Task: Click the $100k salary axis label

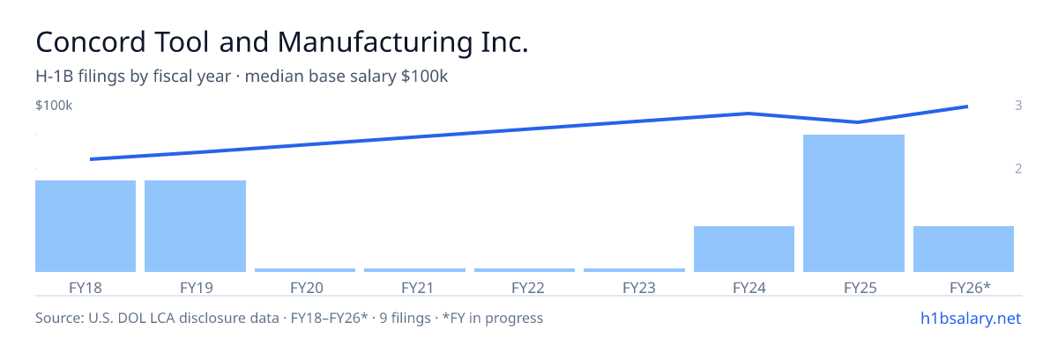Action: [54, 106]
